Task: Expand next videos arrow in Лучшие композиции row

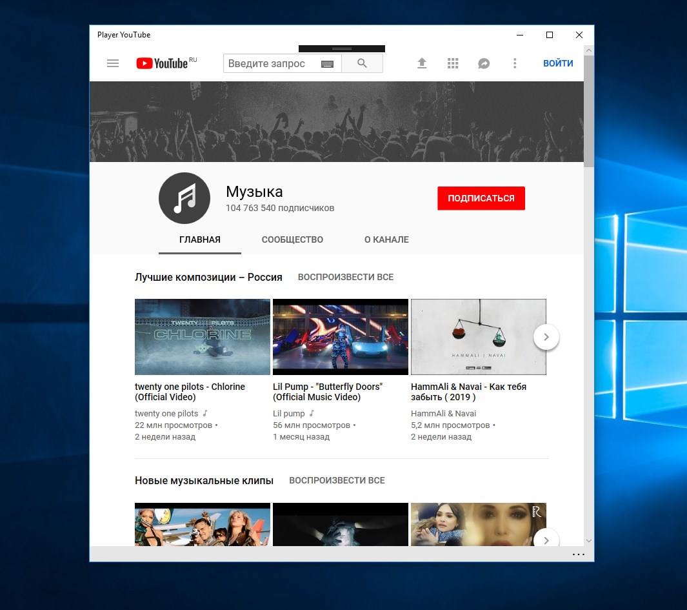Action: [546, 337]
